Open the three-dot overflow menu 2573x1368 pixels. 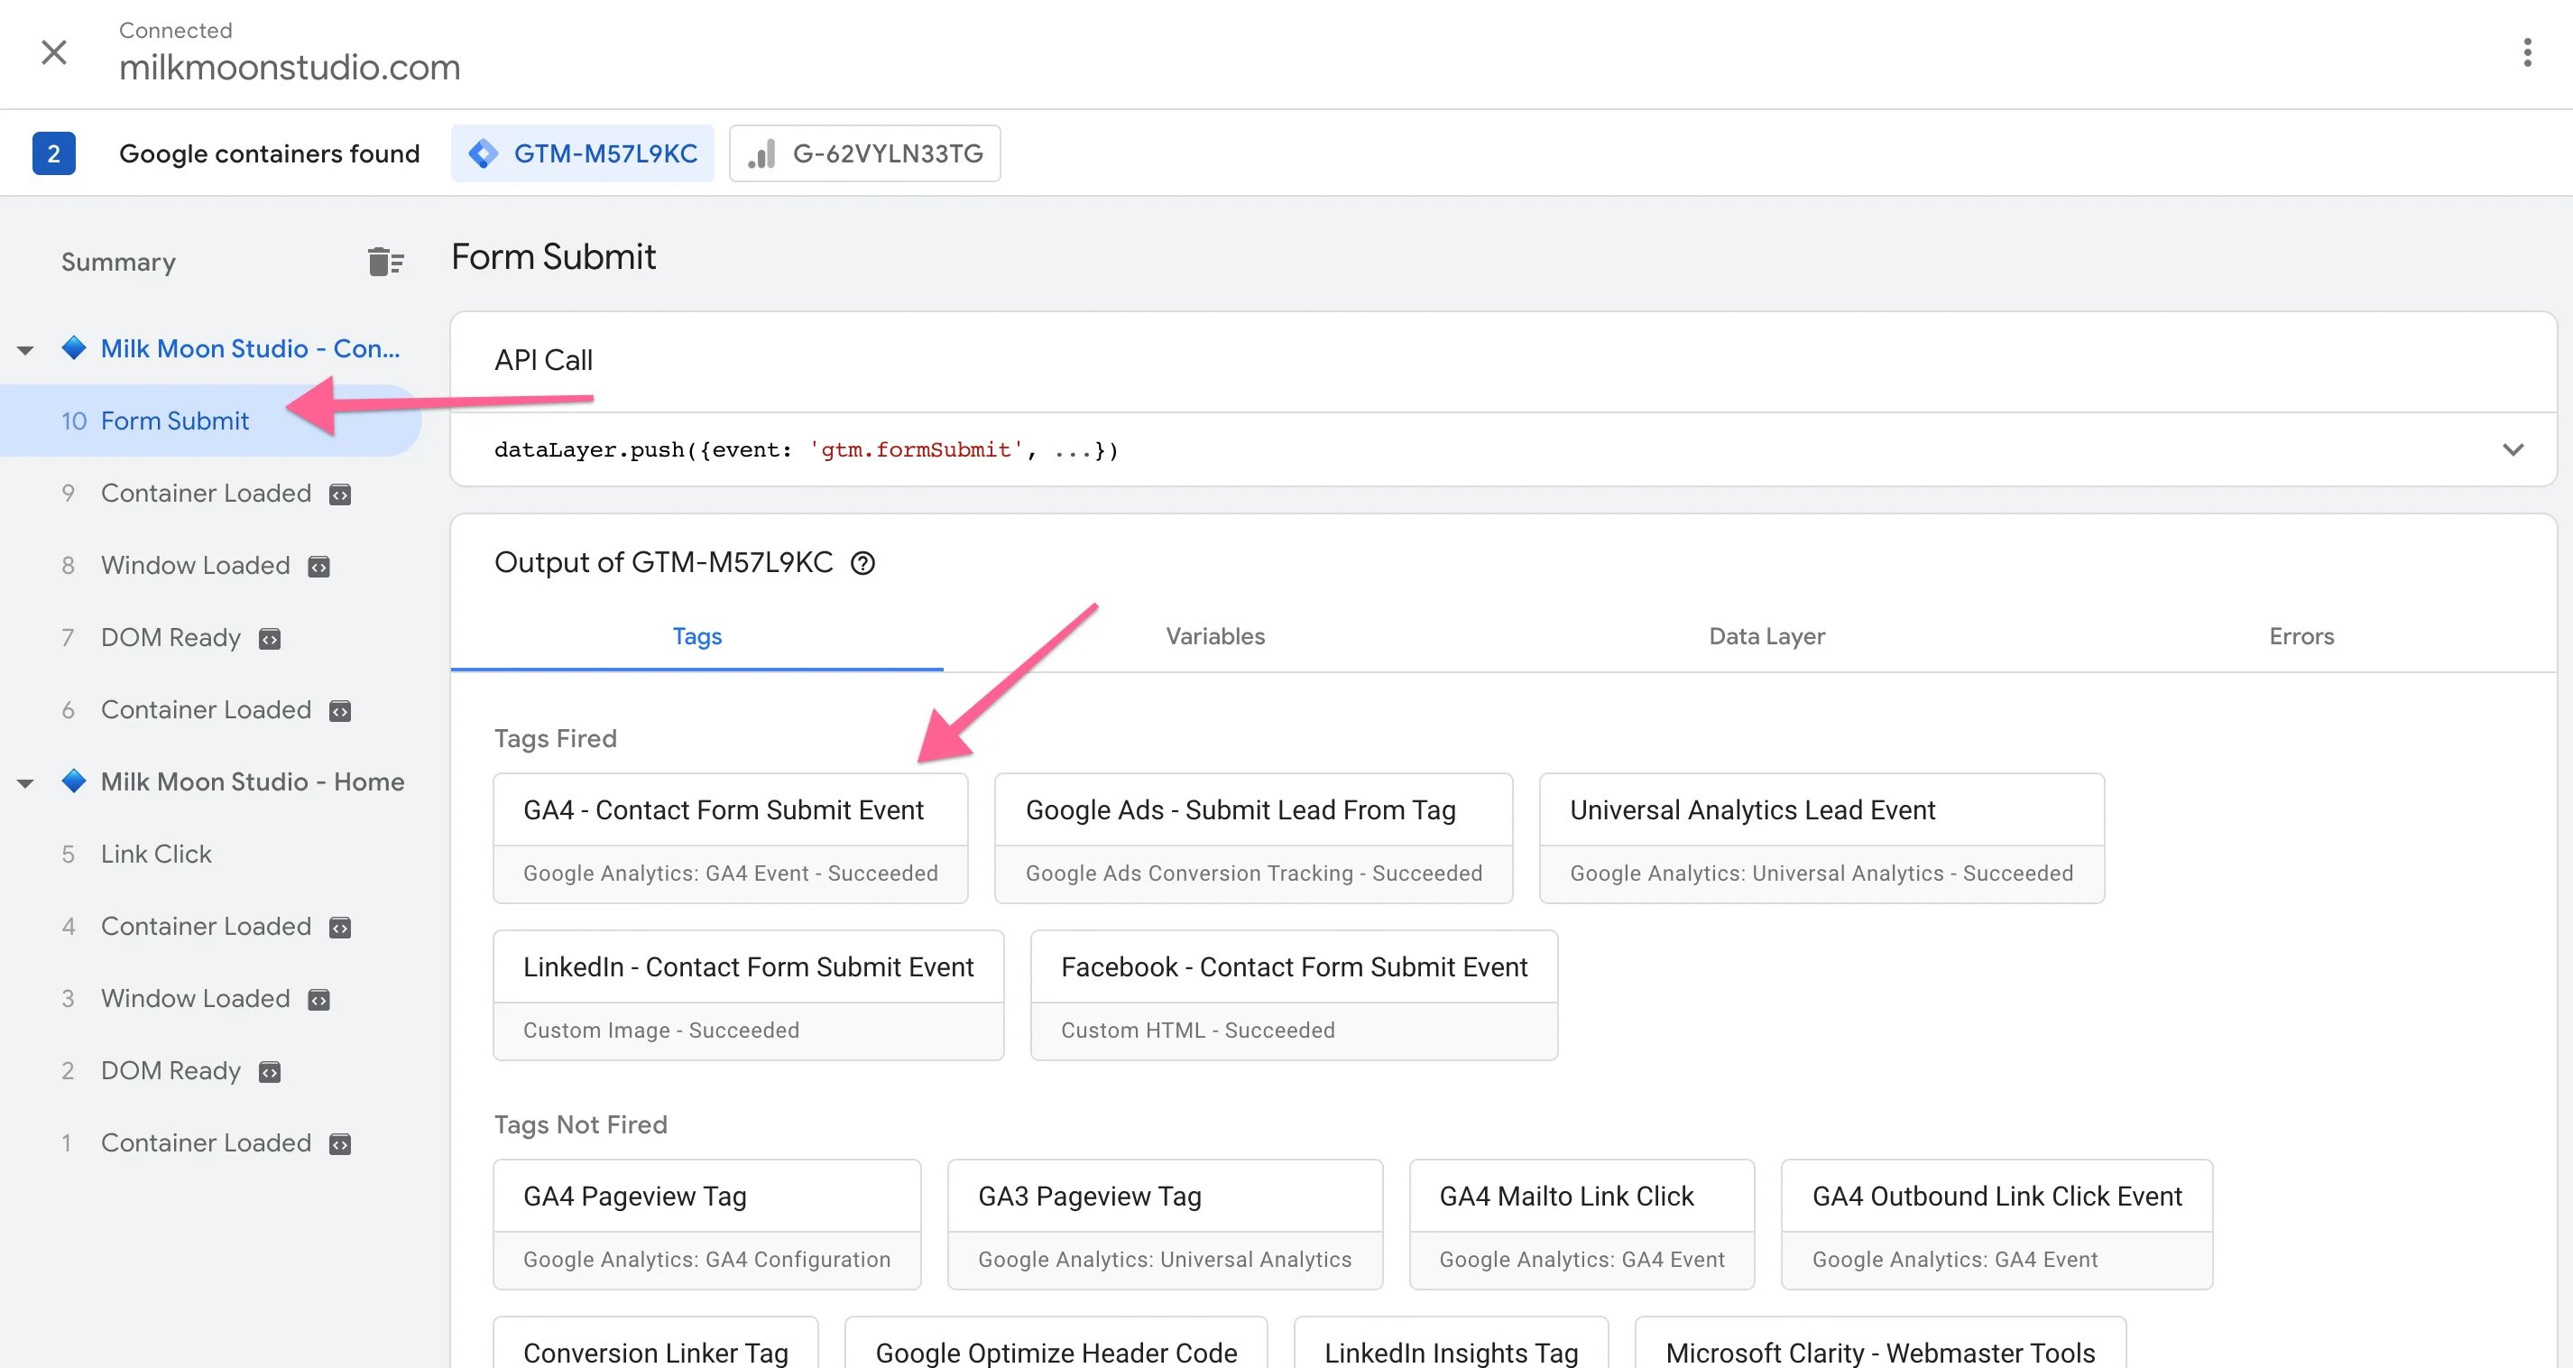[2527, 52]
